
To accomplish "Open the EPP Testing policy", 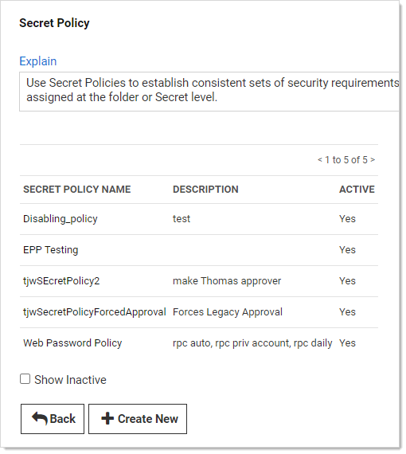I will coord(51,250).
